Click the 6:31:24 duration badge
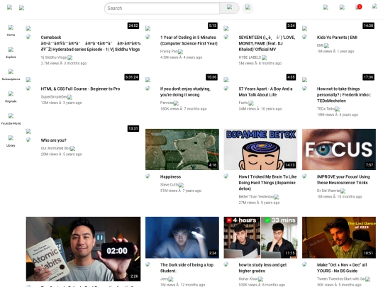Image resolution: width=383 pixels, height=287 pixels. click(132, 77)
